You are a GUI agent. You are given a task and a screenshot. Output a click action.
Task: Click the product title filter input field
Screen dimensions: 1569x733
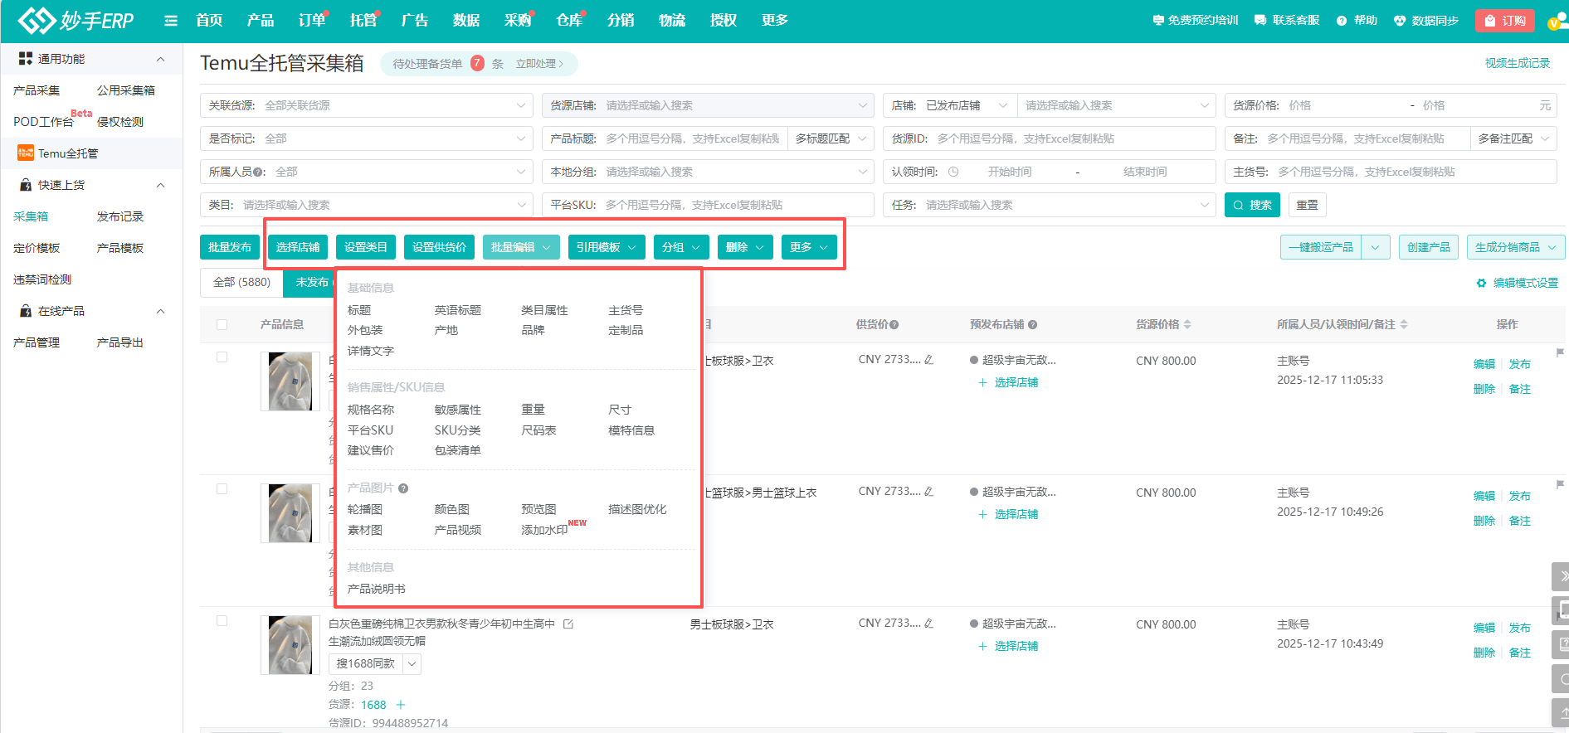click(692, 138)
